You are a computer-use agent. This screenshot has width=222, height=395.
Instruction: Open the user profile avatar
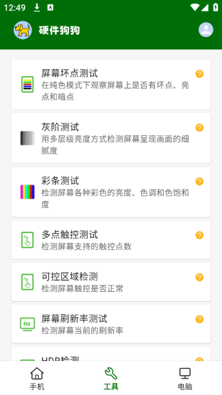coord(206,30)
